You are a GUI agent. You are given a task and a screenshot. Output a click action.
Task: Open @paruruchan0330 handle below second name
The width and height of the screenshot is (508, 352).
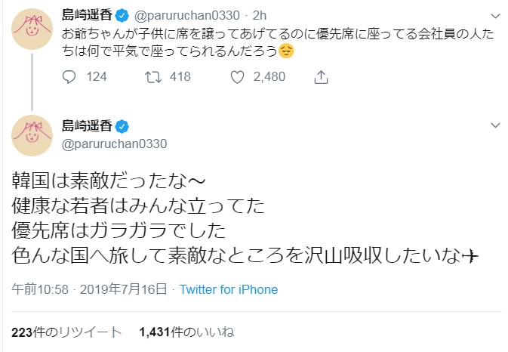113,144
